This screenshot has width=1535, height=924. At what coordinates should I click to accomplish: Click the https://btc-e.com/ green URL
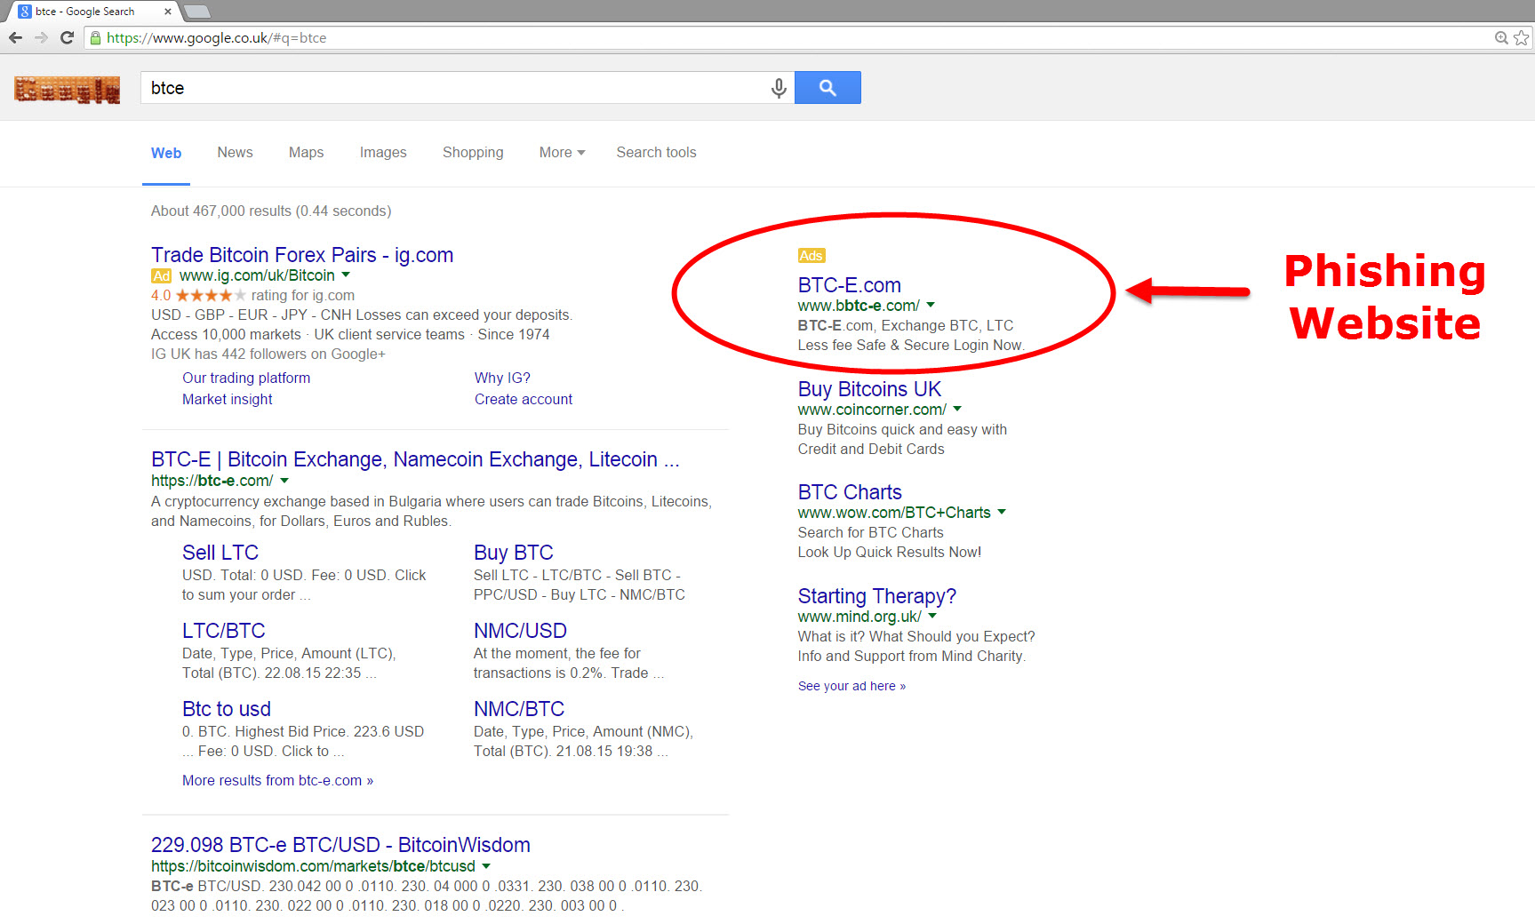pos(212,481)
